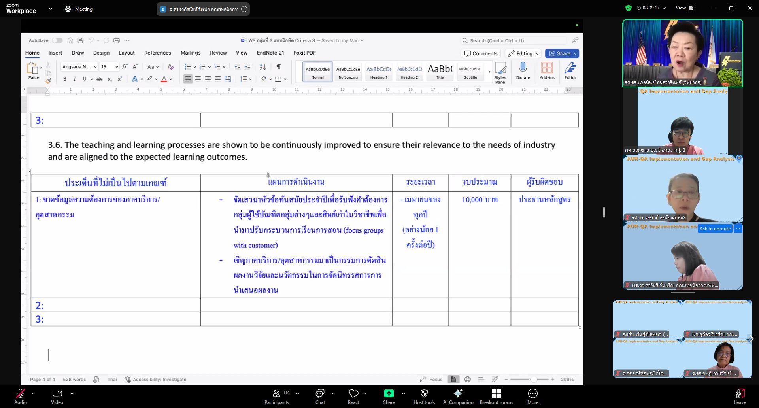Screen dimensions: 759x408
Task: Click the Format Painter brush icon
Action: pyautogui.click(x=48, y=81)
